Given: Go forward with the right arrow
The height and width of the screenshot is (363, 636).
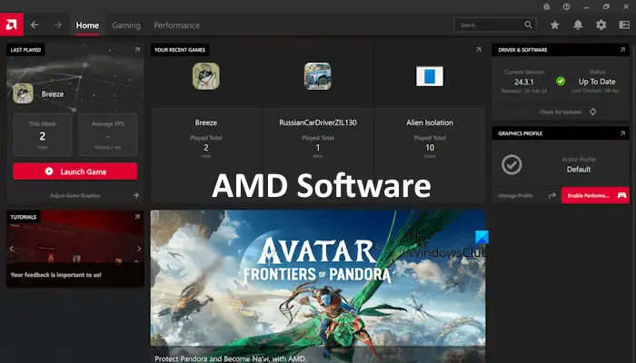Looking at the screenshot, I should [x=58, y=25].
